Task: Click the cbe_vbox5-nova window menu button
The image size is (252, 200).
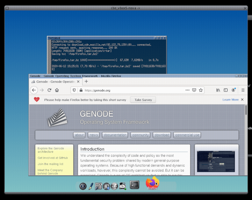Action: click(7, 8)
